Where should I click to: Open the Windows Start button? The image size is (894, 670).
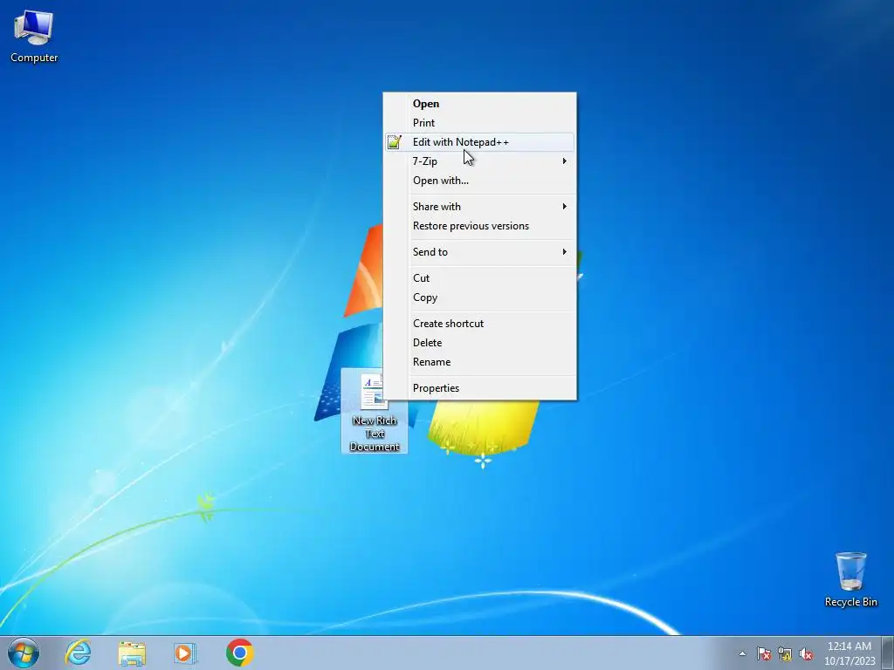tap(24, 653)
